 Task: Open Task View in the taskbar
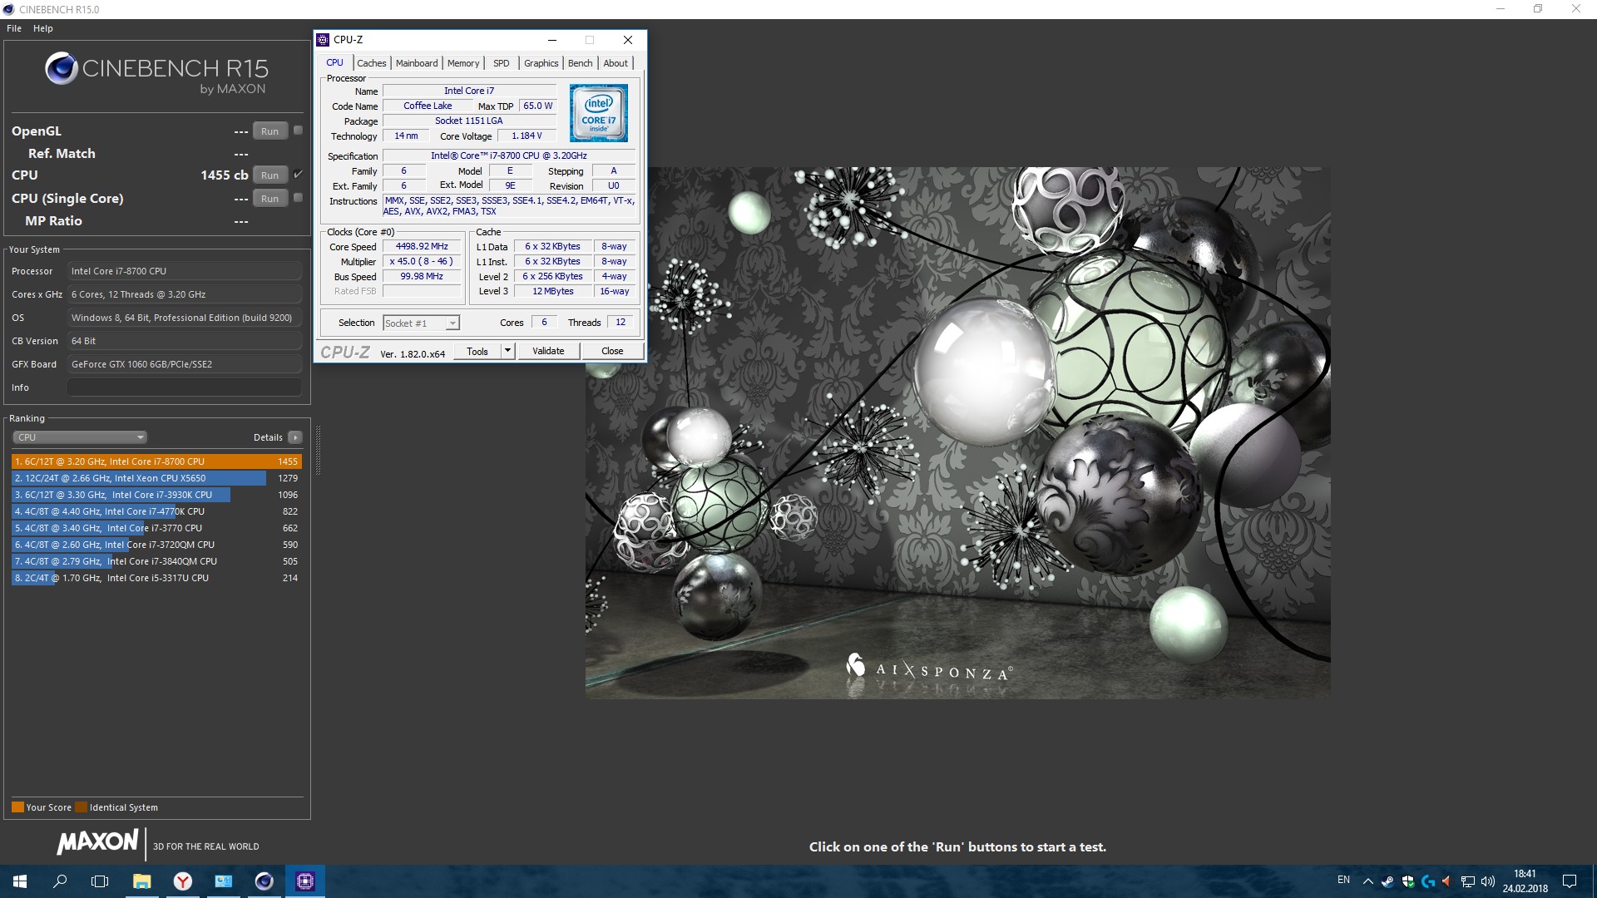click(100, 881)
